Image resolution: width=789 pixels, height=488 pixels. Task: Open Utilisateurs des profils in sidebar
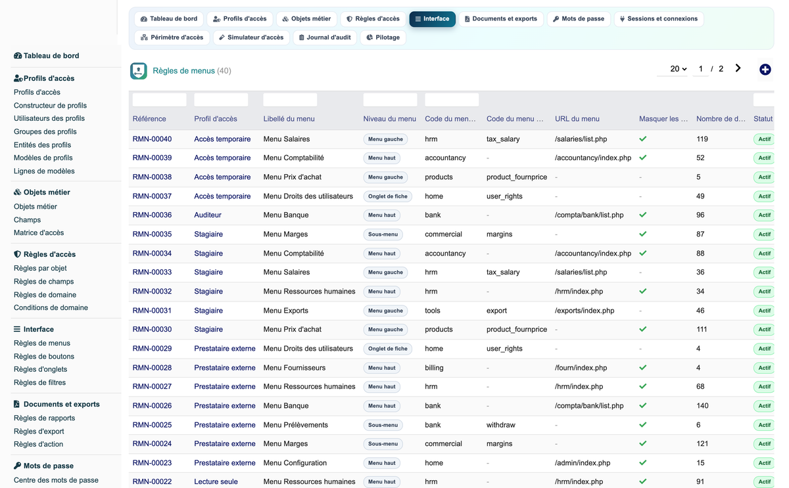49,119
